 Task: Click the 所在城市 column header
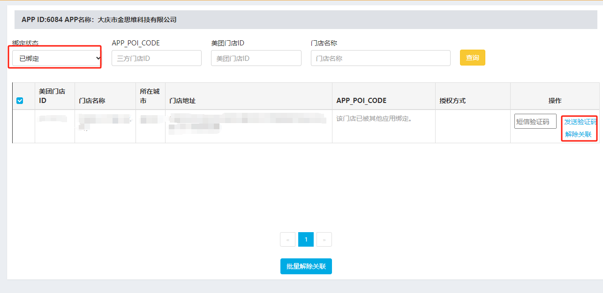point(150,96)
